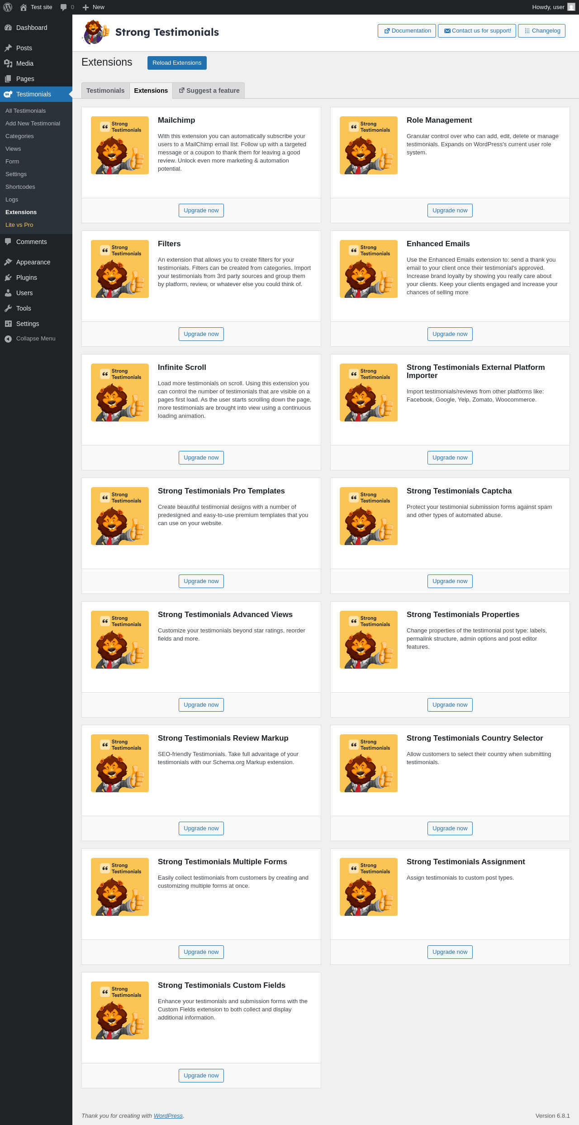Click Upgrade now for Custom Fields
The width and height of the screenshot is (579, 1125).
coord(201,1076)
